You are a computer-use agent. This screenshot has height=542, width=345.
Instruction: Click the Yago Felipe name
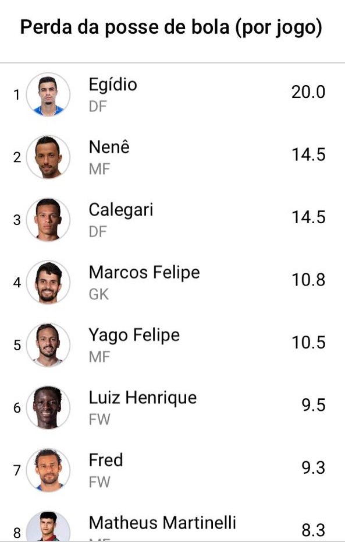(x=134, y=336)
